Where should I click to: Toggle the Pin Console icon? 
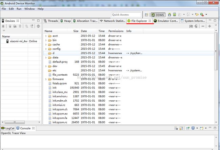(x=188, y=128)
